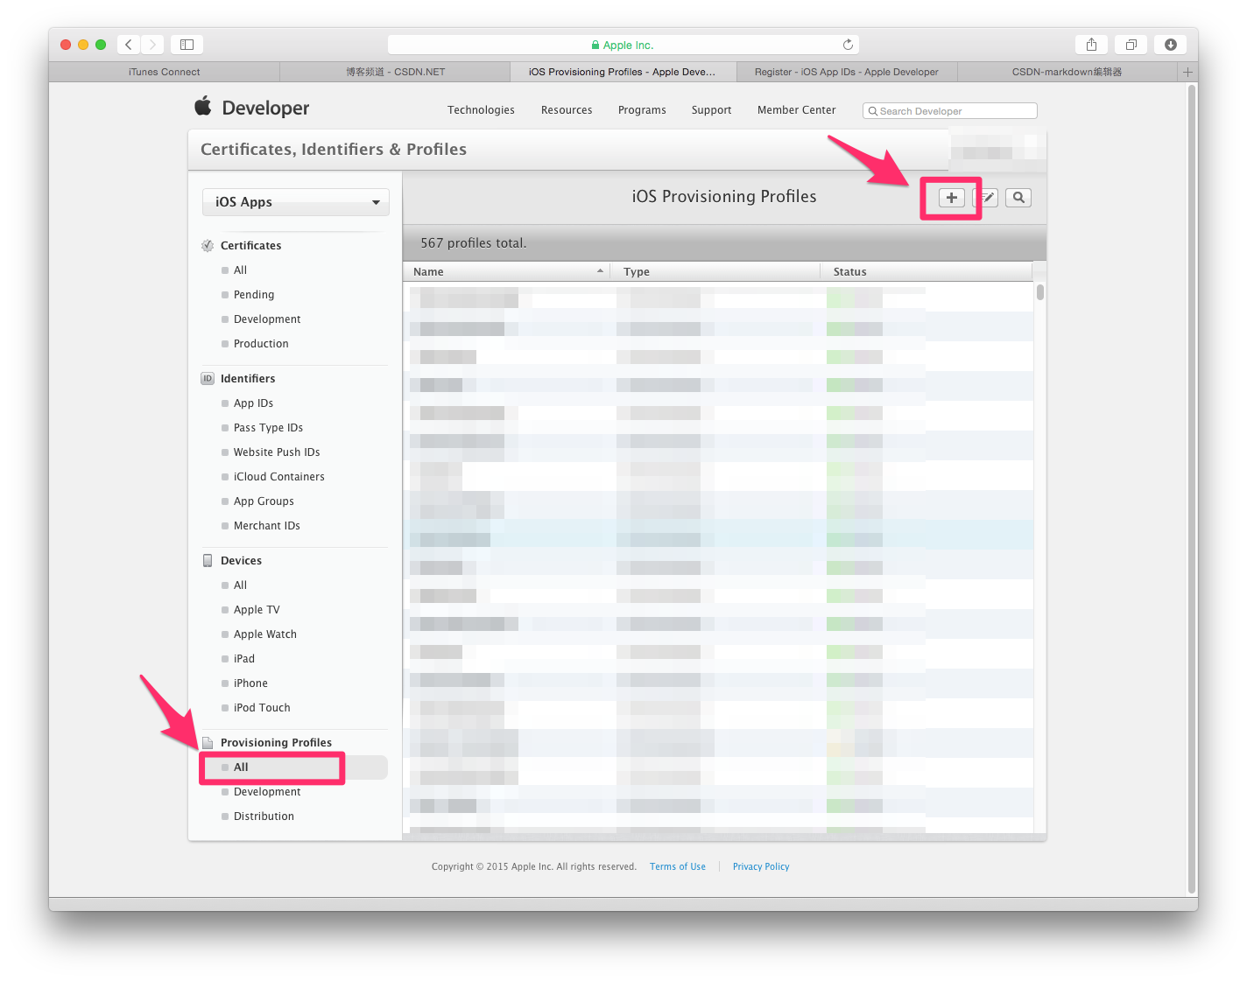This screenshot has width=1247, height=981.
Task: Open the Safari share menu
Action: pyautogui.click(x=1091, y=45)
